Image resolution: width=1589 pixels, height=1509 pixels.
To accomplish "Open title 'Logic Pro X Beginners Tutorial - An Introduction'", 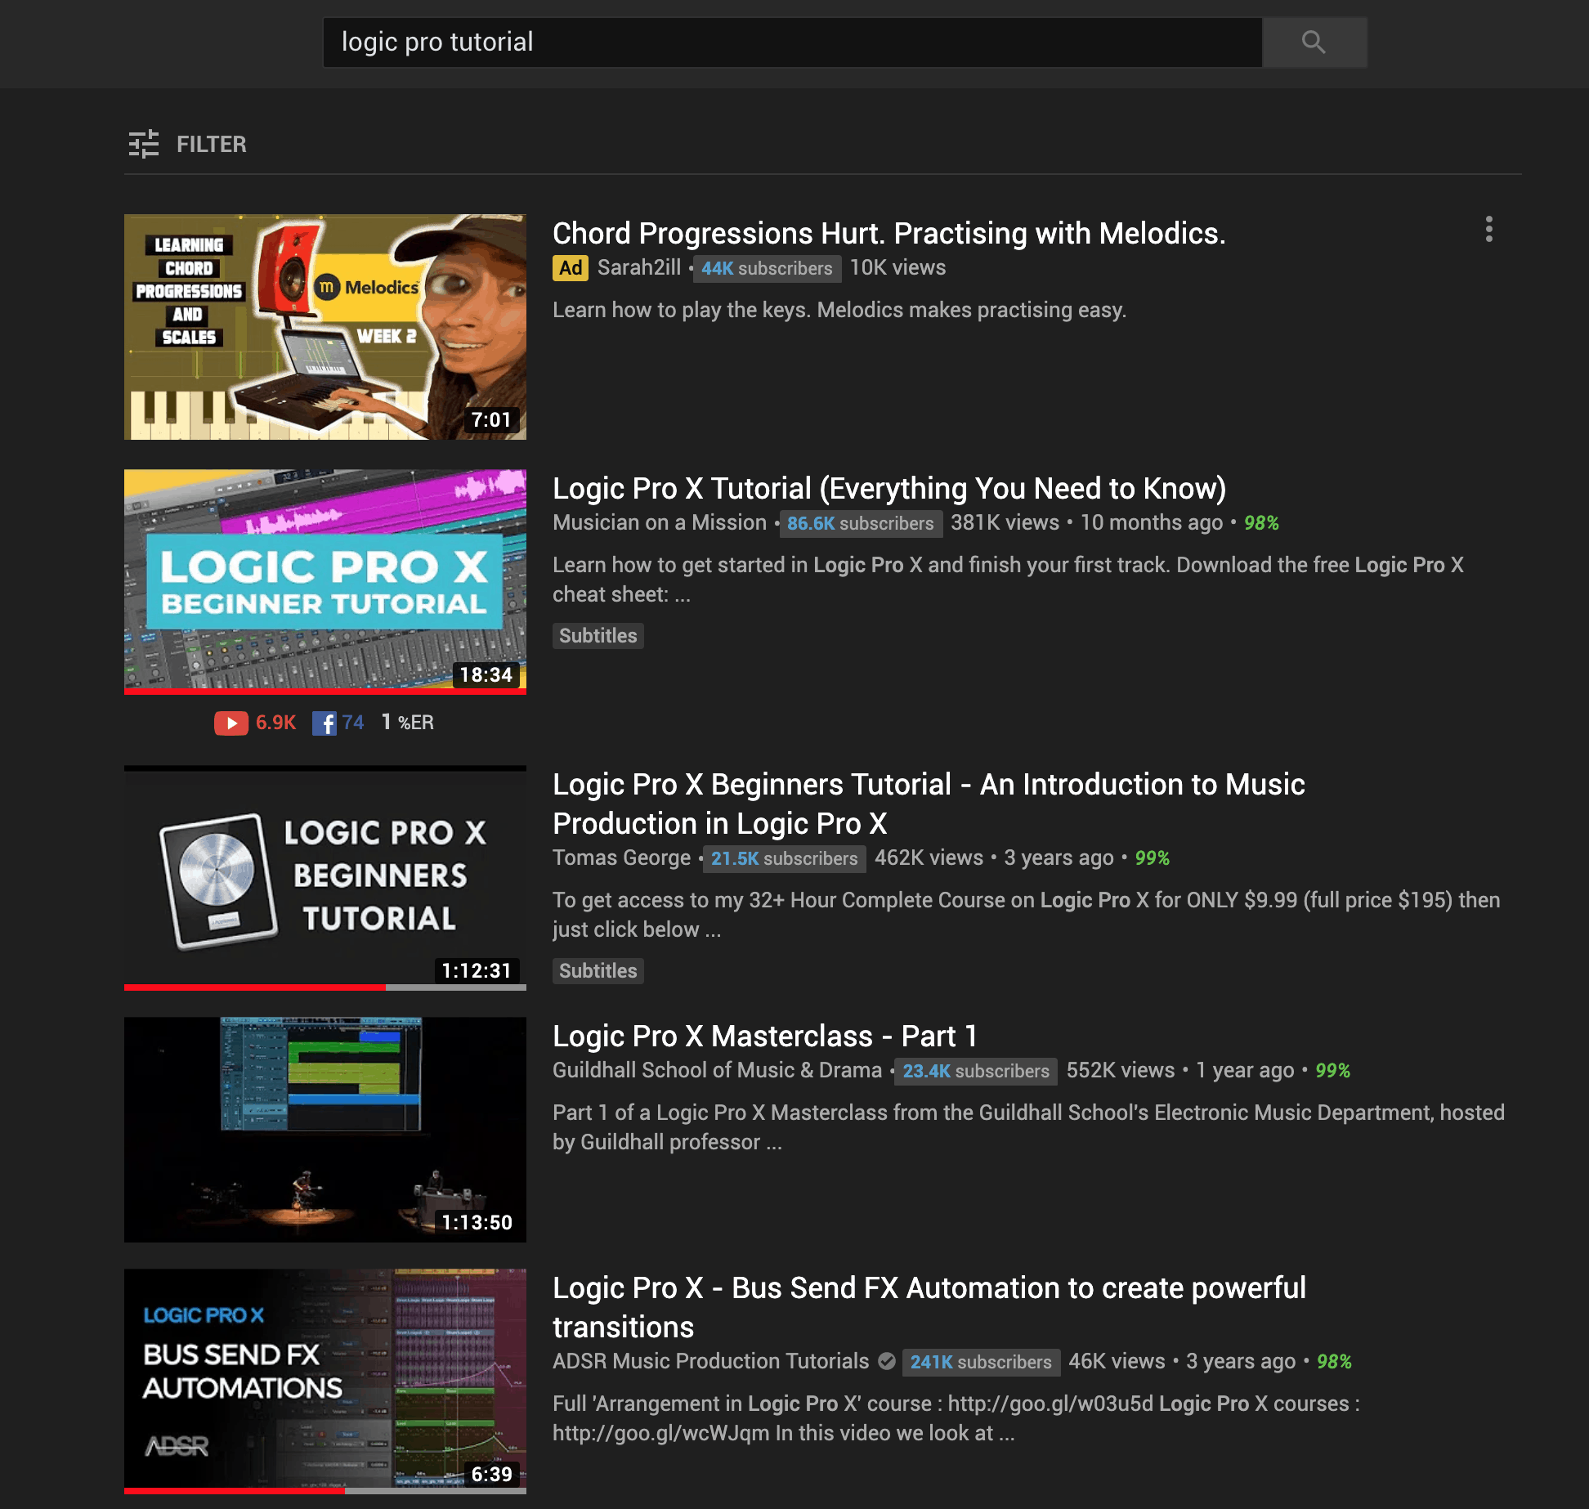I will (929, 804).
